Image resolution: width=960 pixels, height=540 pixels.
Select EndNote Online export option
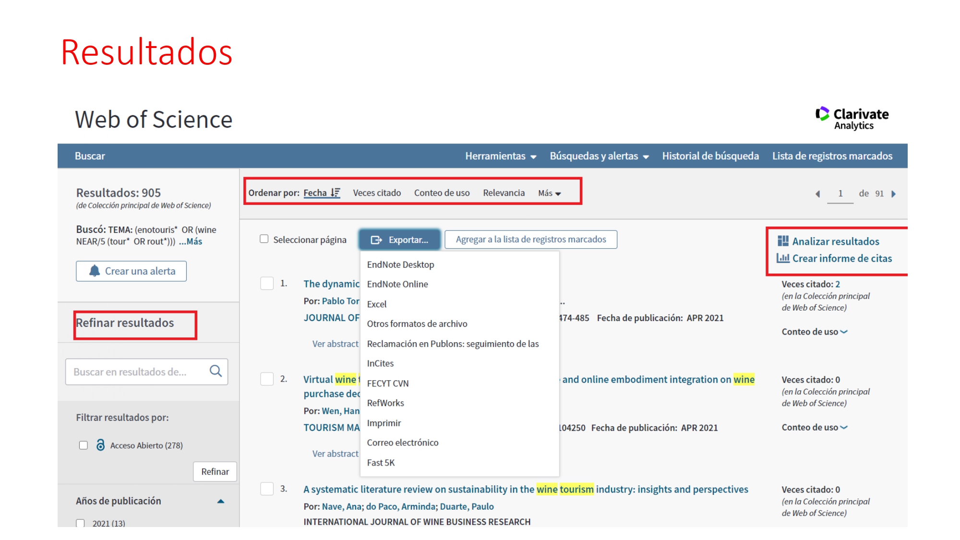(x=397, y=284)
